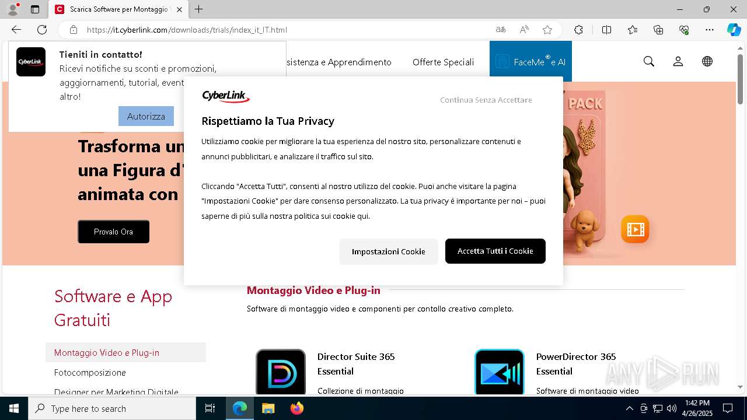Open the favorites list icon
This screenshot has width=747, height=420.
[633, 30]
